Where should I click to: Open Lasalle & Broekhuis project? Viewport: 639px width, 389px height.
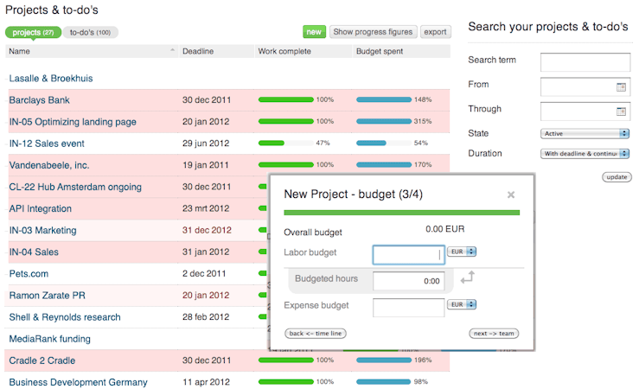(x=51, y=78)
